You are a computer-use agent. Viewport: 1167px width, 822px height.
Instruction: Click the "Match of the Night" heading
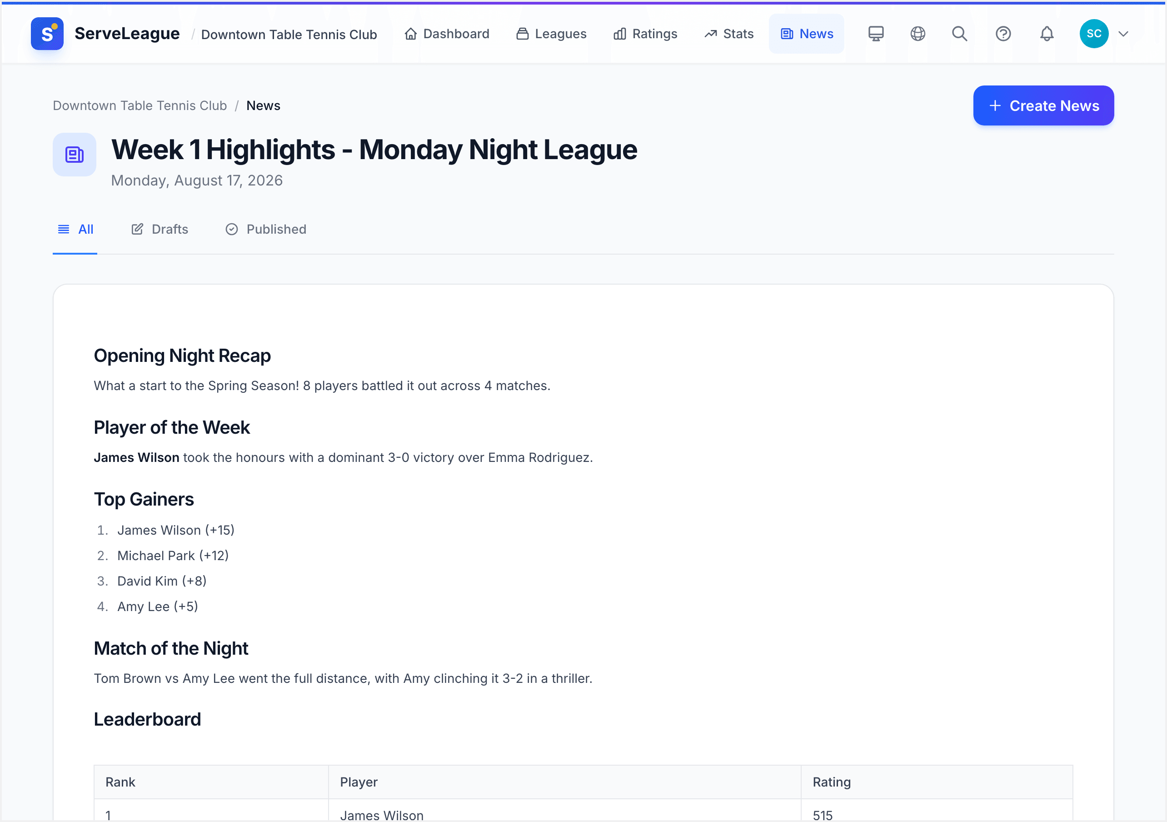click(x=171, y=648)
